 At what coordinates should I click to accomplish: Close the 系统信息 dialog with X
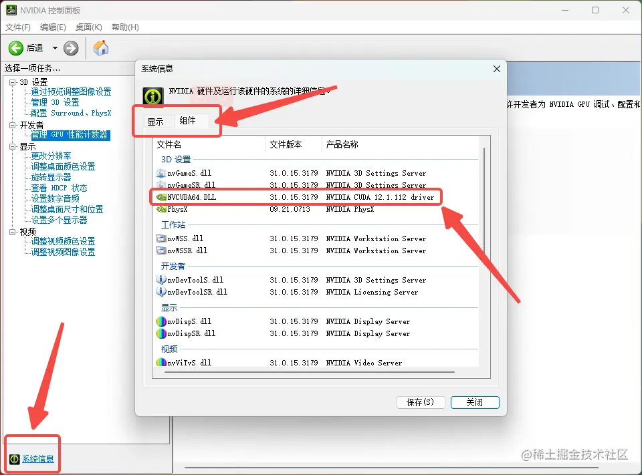point(497,69)
